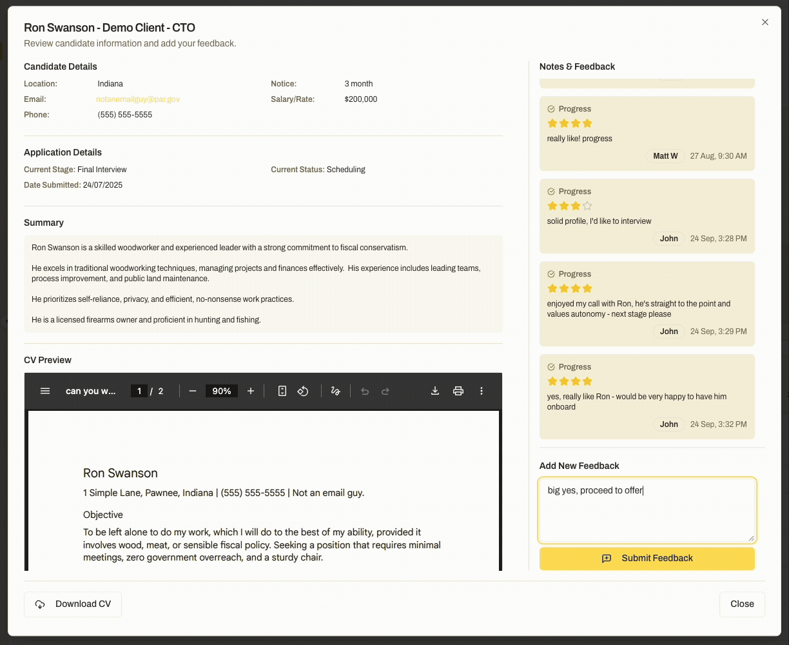The width and height of the screenshot is (789, 645).
Task: Select the Rotate page icon
Action: (303, 391)
